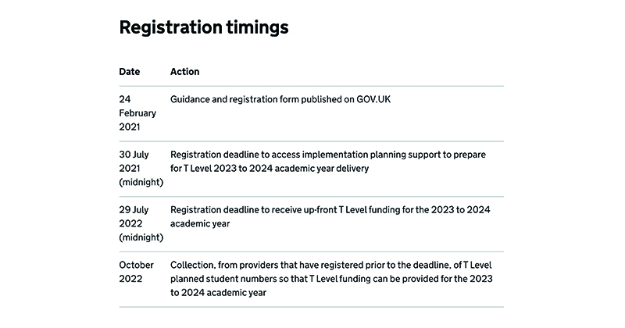Click 'to 2024 academic year' in last row
This screenshot has height=328, width=625.
click(218, 293)
